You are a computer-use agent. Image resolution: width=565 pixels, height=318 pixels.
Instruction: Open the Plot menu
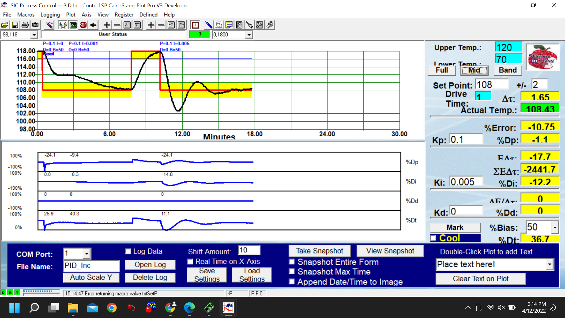71,14
